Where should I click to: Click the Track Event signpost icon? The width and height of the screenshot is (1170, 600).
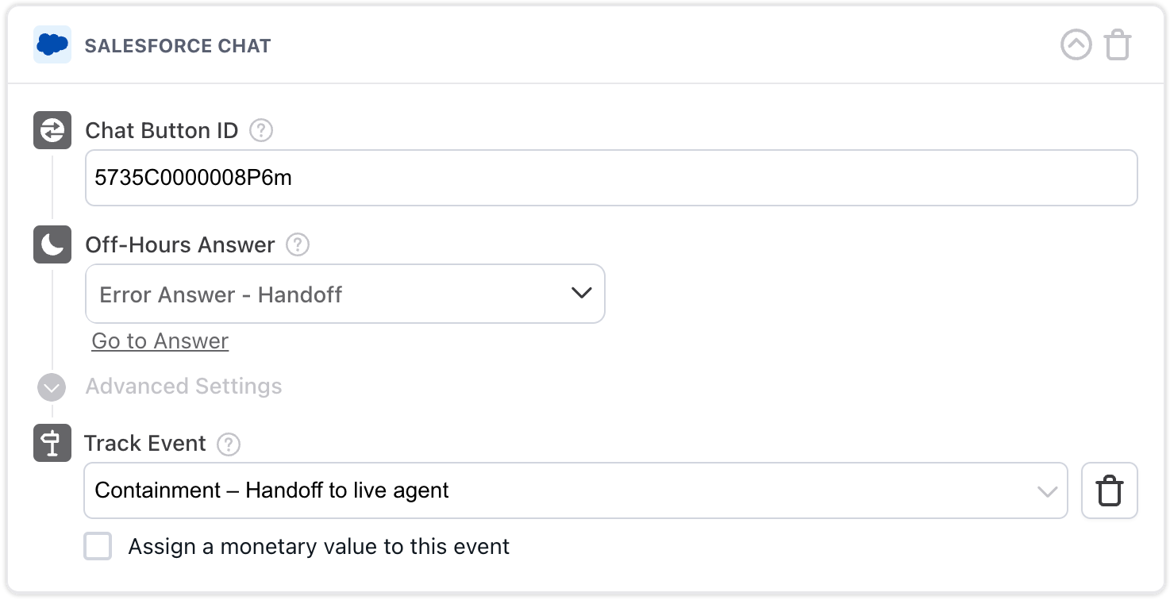click(x=52, y=444)
